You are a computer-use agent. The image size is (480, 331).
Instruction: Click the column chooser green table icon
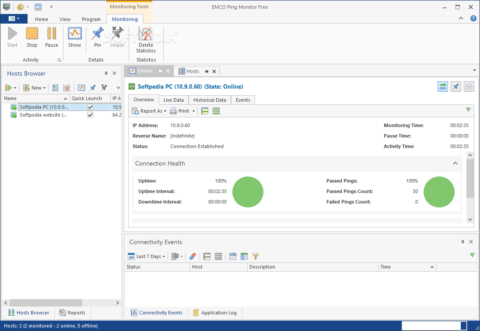pos(244,256)
